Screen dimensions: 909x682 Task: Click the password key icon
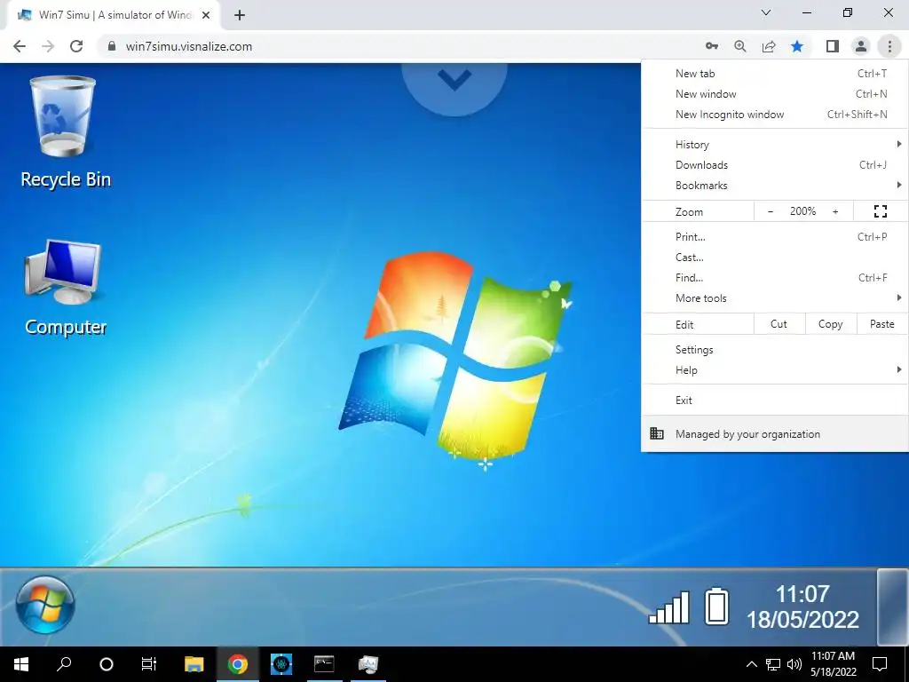pos(712,46)
